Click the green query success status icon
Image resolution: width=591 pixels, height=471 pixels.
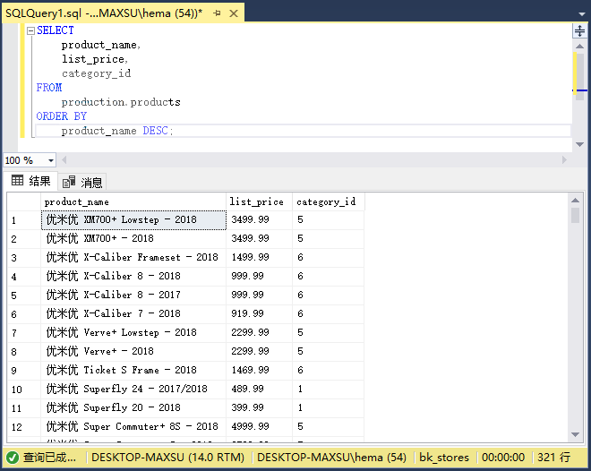pos(13,458)
